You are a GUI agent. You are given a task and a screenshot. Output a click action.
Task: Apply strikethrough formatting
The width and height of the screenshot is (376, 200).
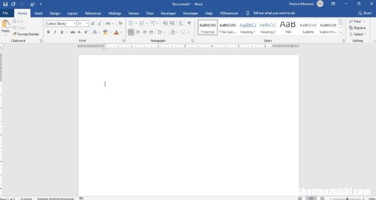73,32
